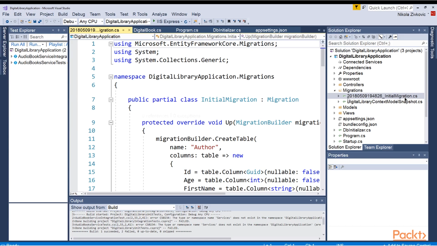Viewport: 437px width, 246px height.
Task: Open Show output from Build dropdown
Action: (141, 207)
